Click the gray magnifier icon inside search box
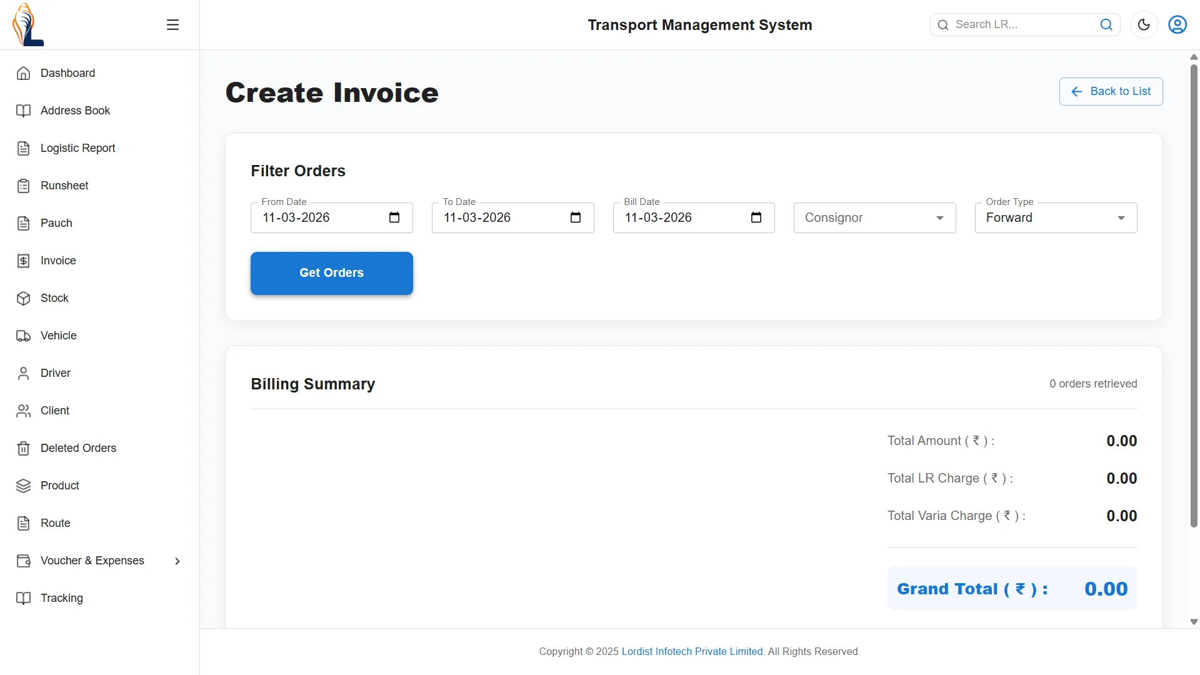 click(943, 25)
